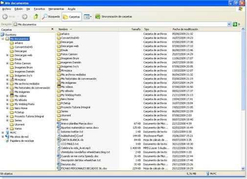Select FICHAS PERSONALES BECADOS 36.xlsx icon
Screen dimensions: 247x179
pyautogui.click(x=59, y=168)
